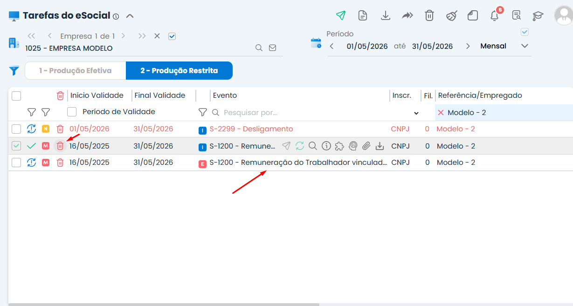
Task: Switch to 1 - Produção Efetiva tab
Action: pos(76,71)
